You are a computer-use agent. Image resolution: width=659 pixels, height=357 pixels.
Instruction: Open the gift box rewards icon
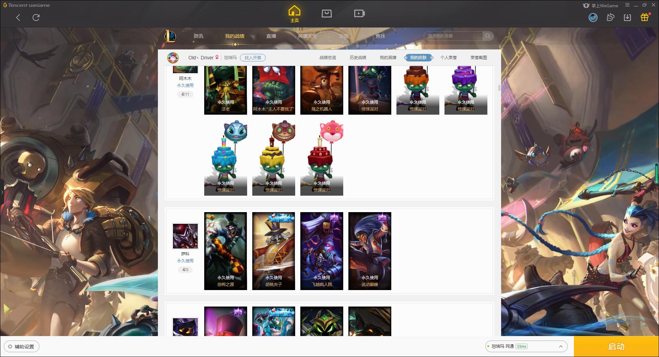(x=645, y=18)
